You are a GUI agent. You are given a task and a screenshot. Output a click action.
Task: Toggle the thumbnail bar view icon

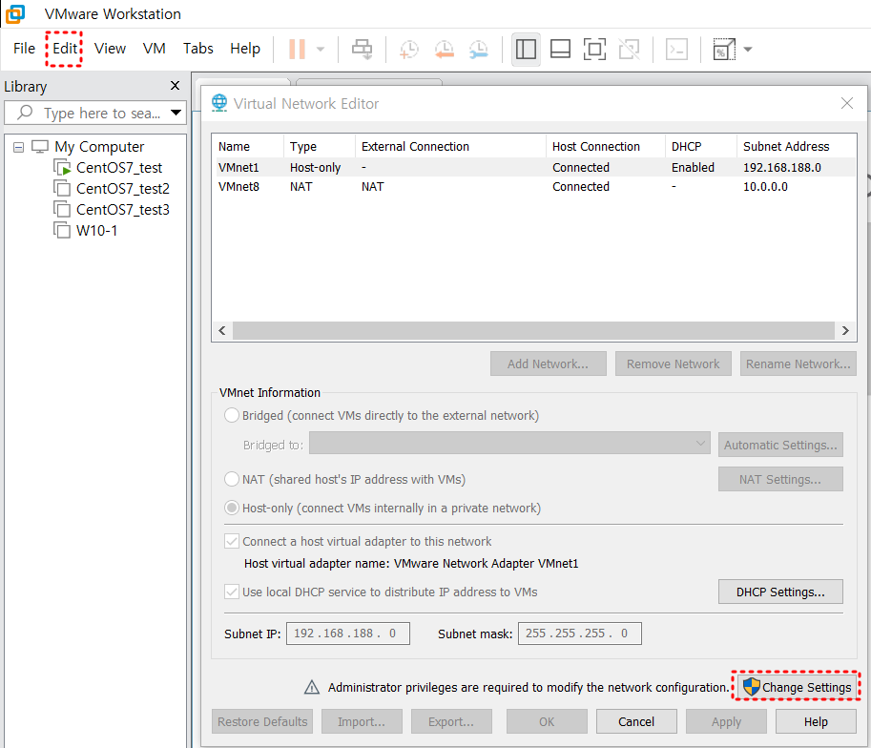560,49
